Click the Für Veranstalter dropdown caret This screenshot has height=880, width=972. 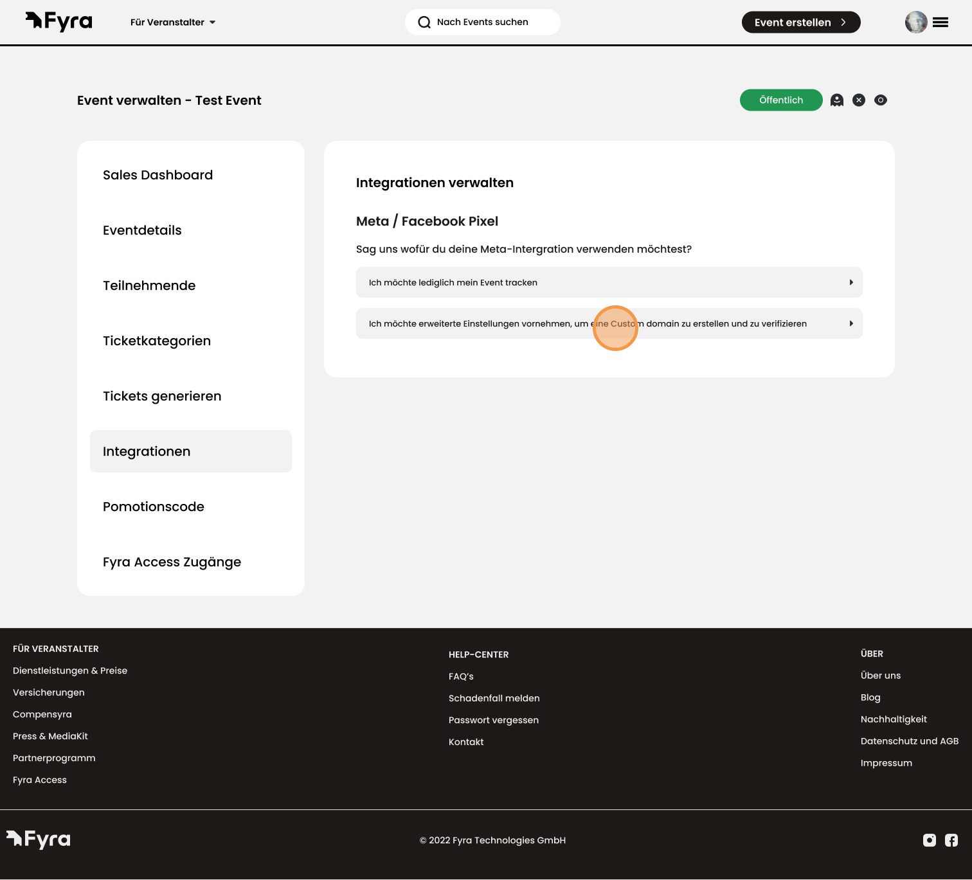point(212,22)
